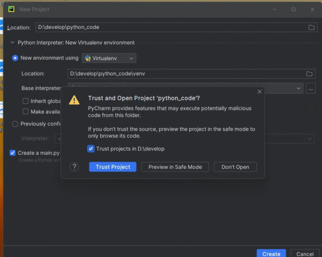Open the Virtualenv environment type dropdown

click(109, 58)
